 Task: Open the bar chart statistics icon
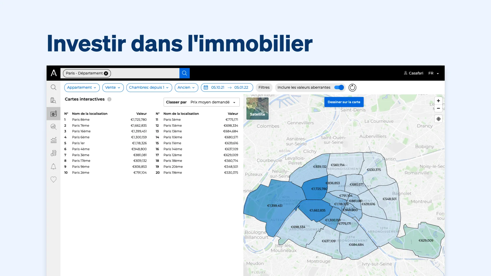pos(53,140)
